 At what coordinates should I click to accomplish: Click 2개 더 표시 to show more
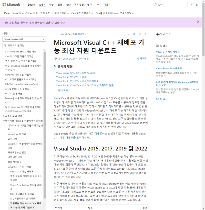pos(62,91)
